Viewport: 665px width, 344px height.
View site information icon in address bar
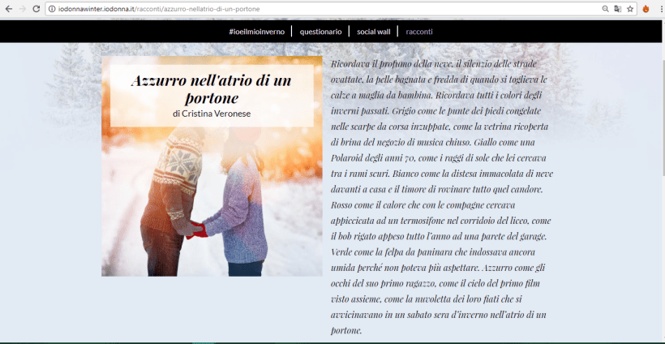(x=52, y=9)
